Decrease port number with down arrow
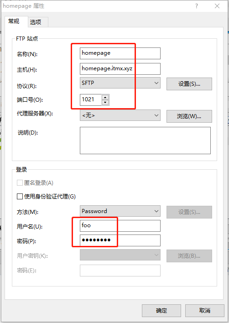229x323 pixels. 105,102
